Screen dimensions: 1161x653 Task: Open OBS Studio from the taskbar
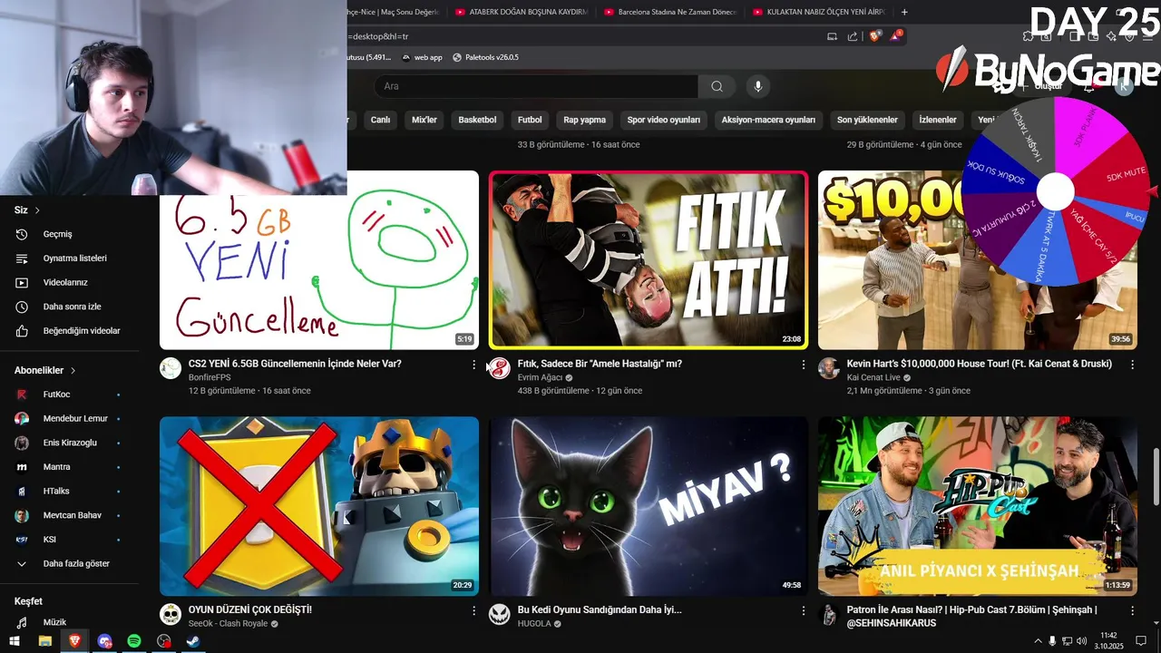click(x=164, y=641)
